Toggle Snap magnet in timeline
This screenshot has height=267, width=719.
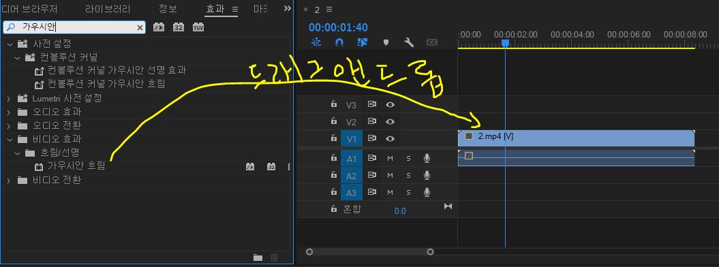pos(339,42)
